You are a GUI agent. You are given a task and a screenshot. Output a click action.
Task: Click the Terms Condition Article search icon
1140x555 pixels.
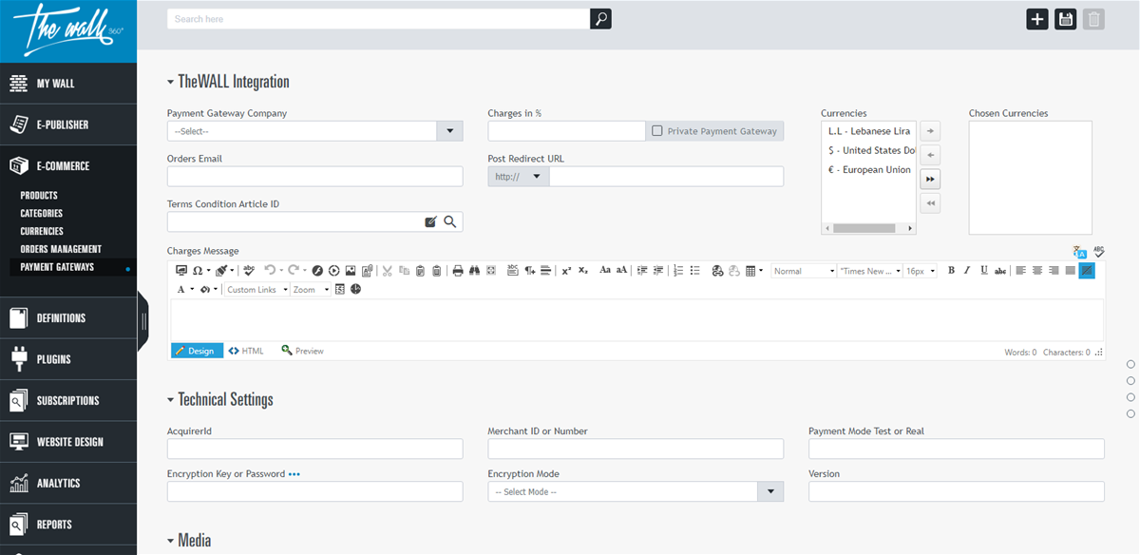pos(450,221)
